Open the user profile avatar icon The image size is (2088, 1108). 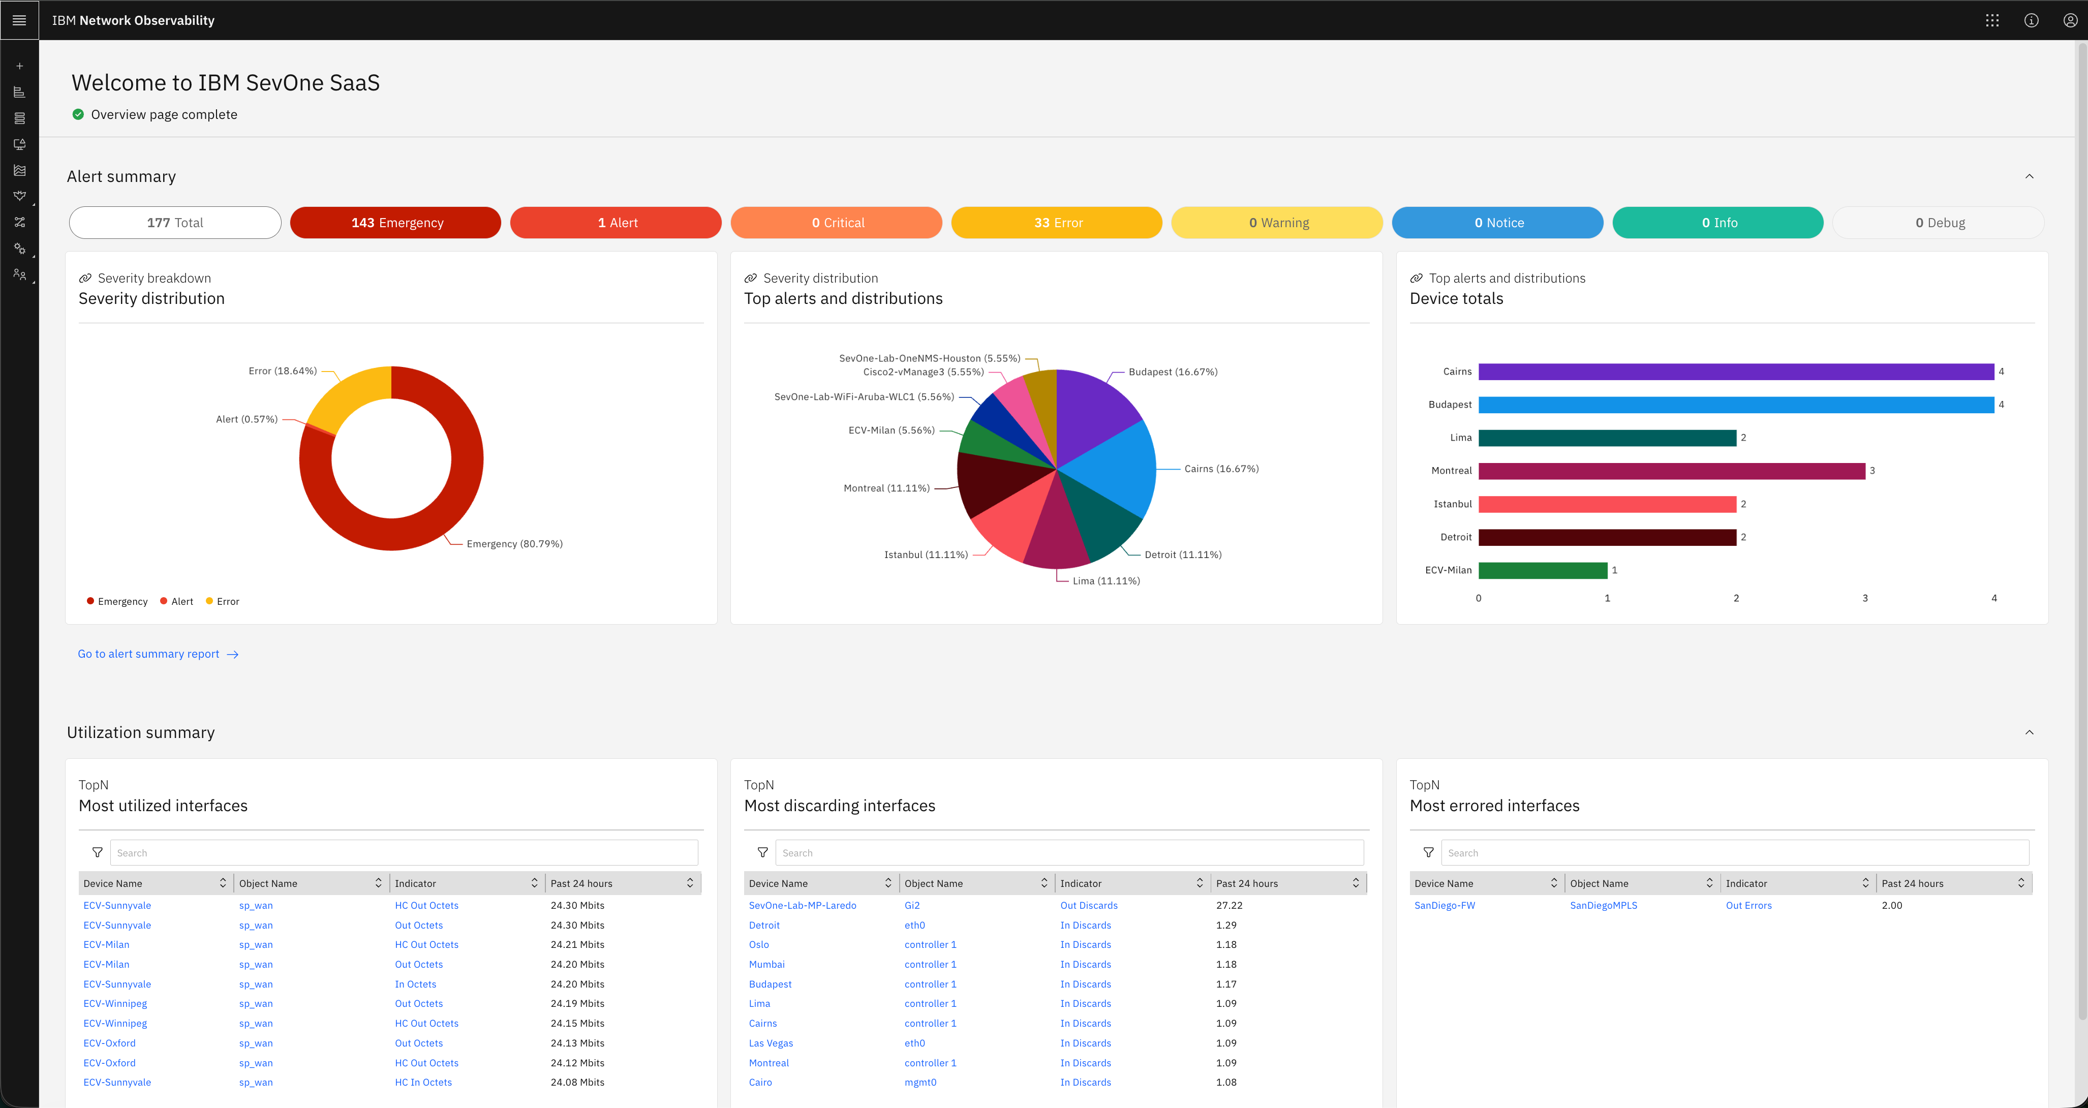[2069, 20]
